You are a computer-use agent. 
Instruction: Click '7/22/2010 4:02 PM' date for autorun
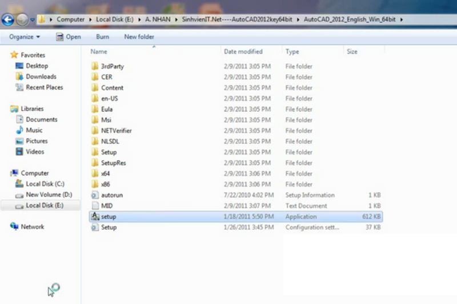[248, 195]
